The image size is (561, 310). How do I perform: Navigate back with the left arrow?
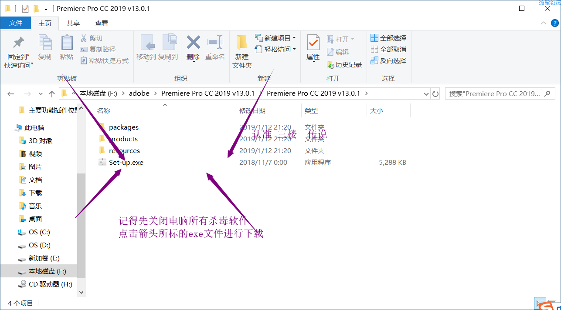(x=11, y=93)
